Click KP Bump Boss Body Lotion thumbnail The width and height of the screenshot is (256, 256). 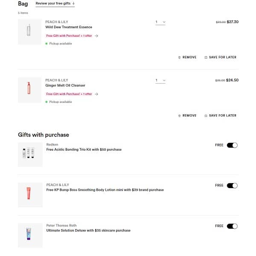tap(29, 195)
